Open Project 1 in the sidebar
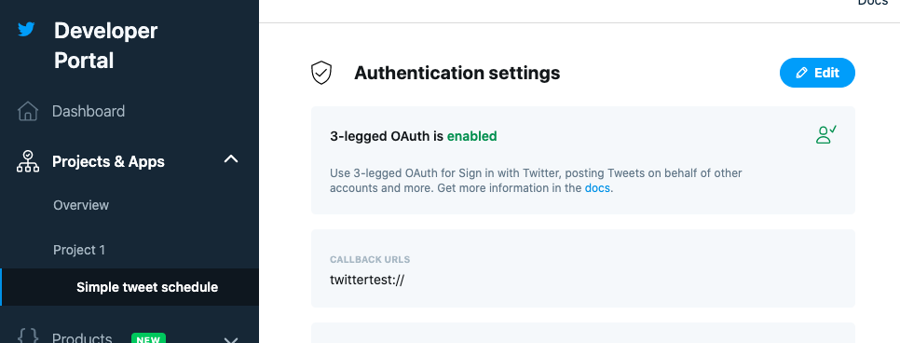 [x=79, y=250]
